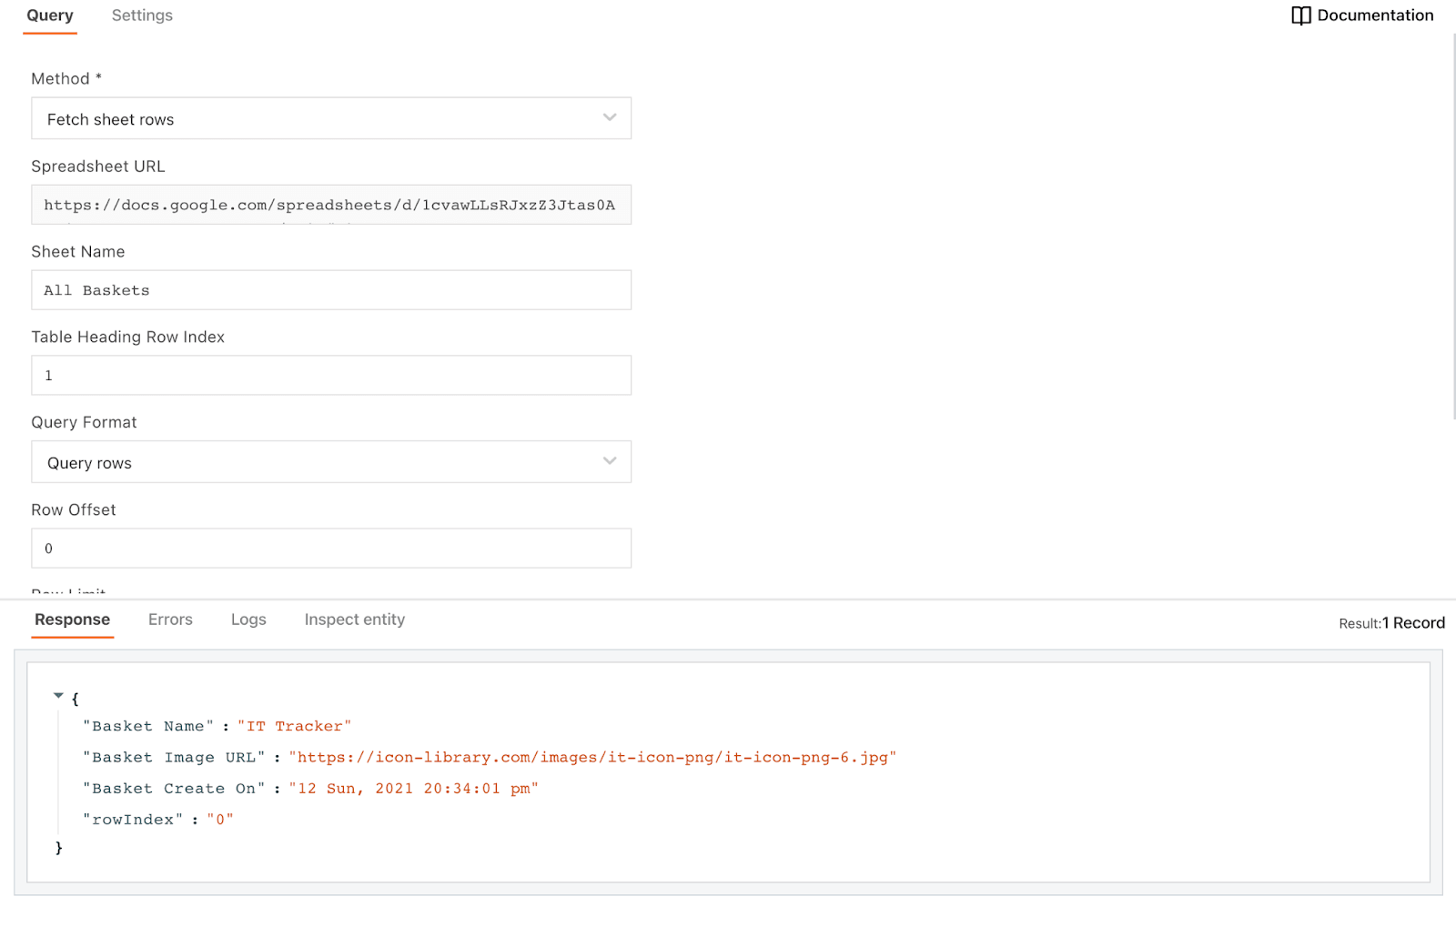This screenshot has height=927, width=1456.
Task: Click the Table Heading Row Index field
Action: click(x=330, y=376)
